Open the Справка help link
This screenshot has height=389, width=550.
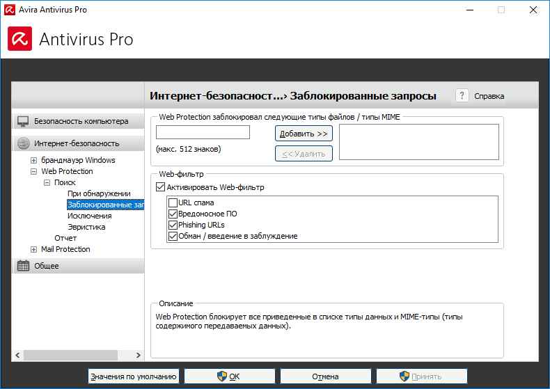pos(489,96)
